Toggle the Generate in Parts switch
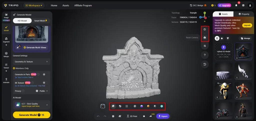Viewport: 256px width, 121px height. click(45, 74)
